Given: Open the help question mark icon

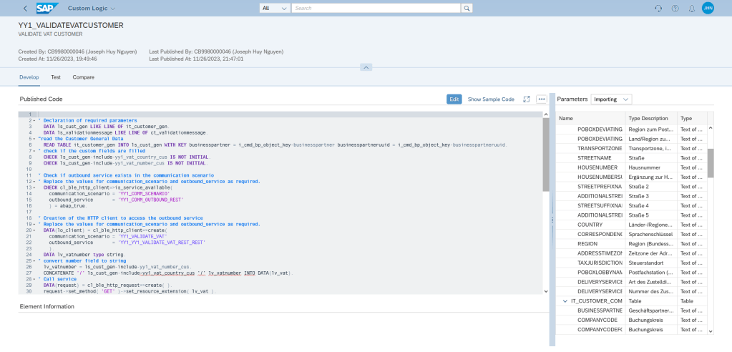Looking at the screenshot, I should click(x=675, y=9).
